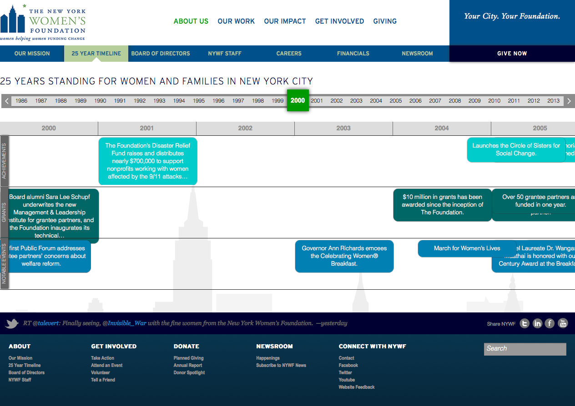Click the Notable Events row label
This screenshot has height=406, width=575.
point(4,263)
